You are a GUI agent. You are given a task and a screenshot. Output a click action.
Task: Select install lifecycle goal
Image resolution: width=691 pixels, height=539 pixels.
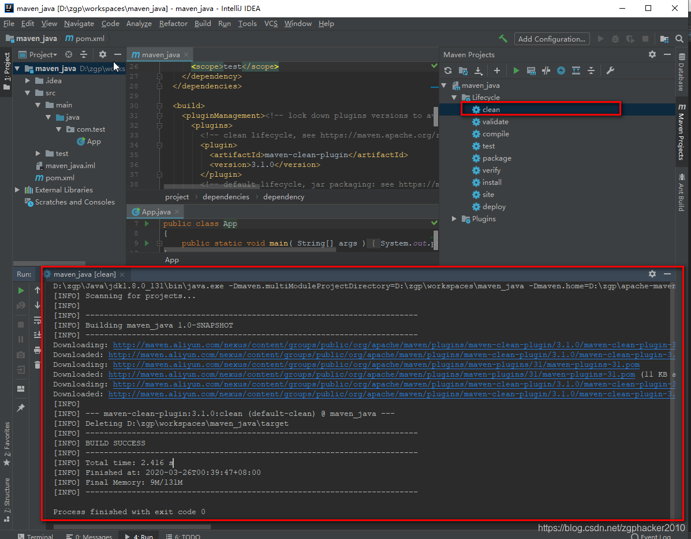pos(491,182)
